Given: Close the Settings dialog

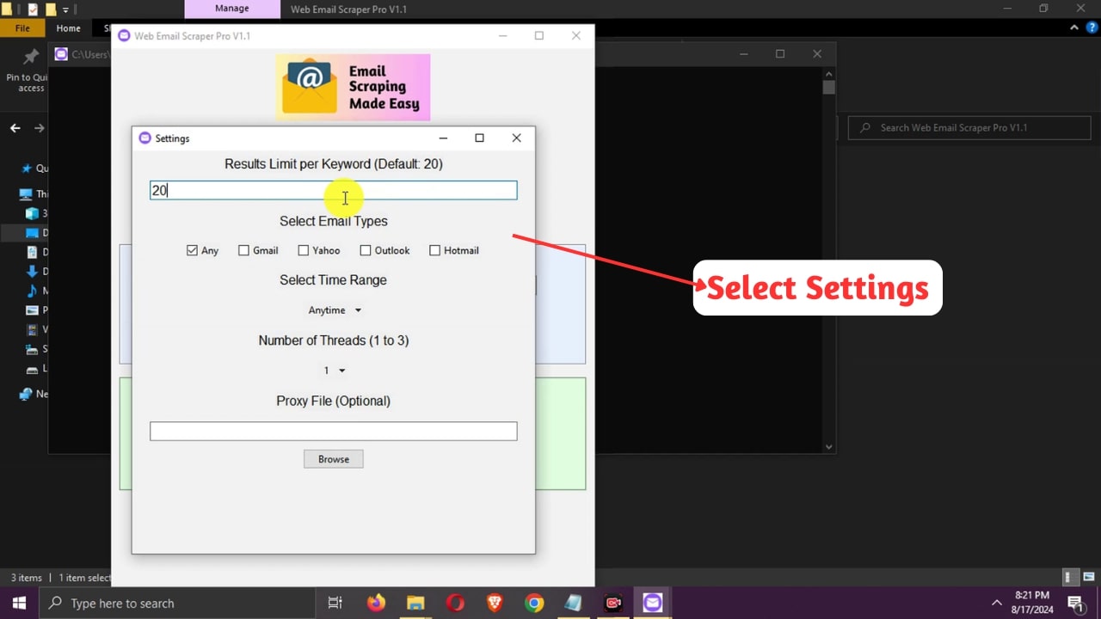Looking at the screenshot, I should click(x=516, y=138).
